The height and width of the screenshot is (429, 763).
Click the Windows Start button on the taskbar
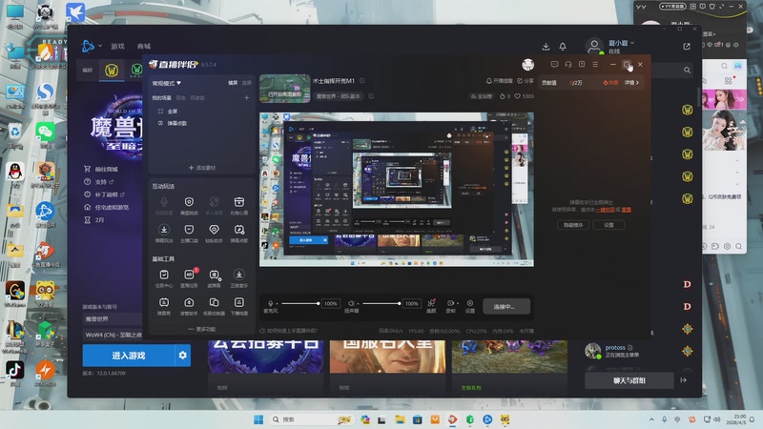pyautogui.click(x=258, y=419)
